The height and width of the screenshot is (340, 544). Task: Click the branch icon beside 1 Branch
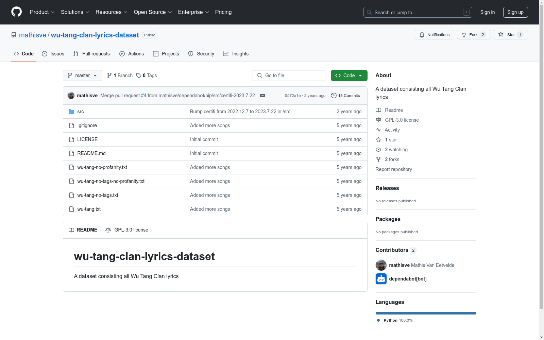tap(109, 75)
